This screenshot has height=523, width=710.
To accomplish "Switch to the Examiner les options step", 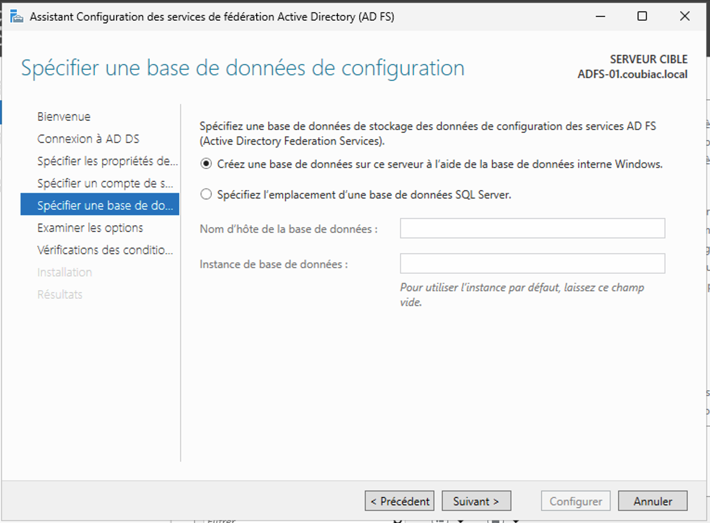I will (x=90, y=228).
